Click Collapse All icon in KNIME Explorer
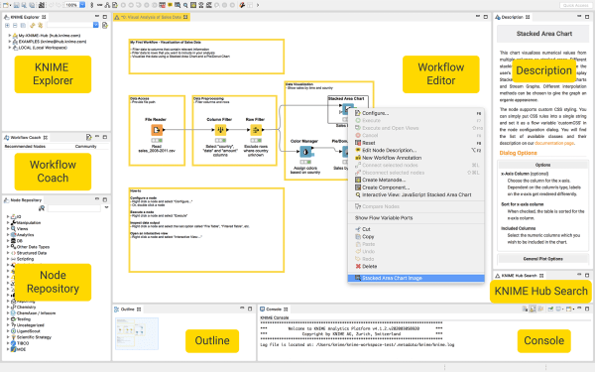595x372 pixels. click(x=15, y=26)
